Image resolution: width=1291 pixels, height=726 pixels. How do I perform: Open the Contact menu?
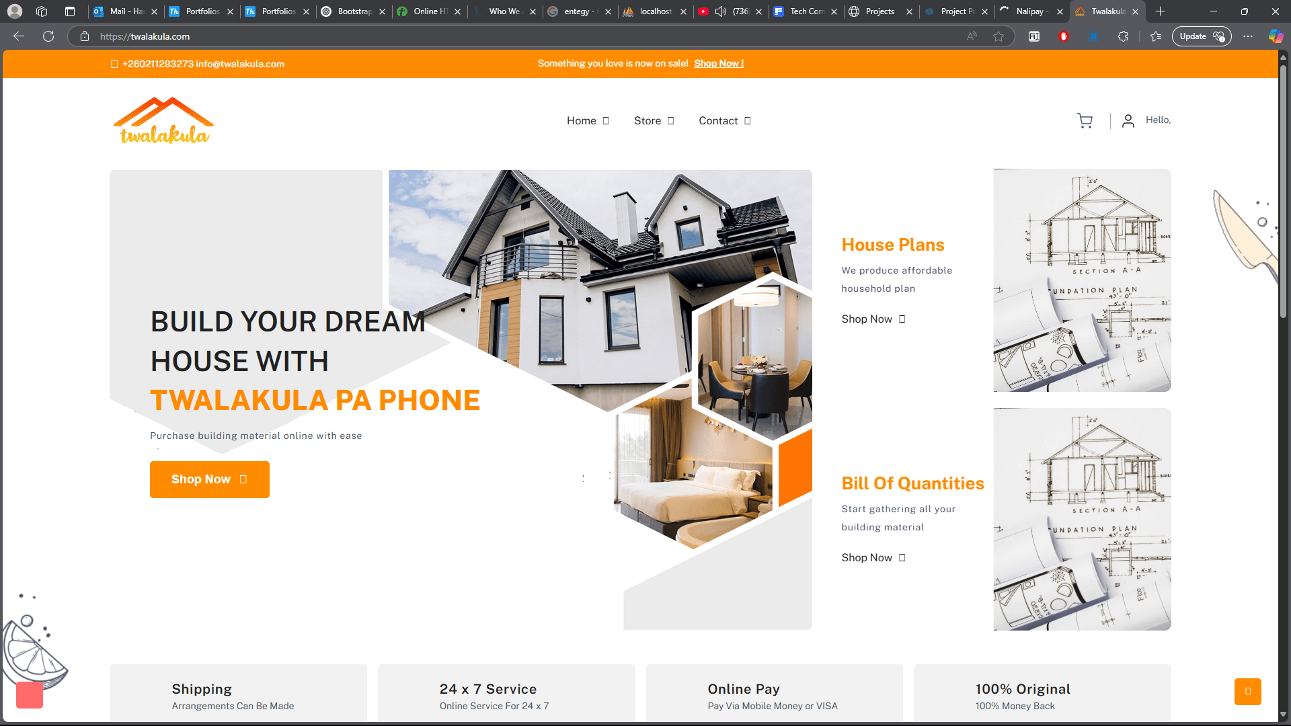725,120
